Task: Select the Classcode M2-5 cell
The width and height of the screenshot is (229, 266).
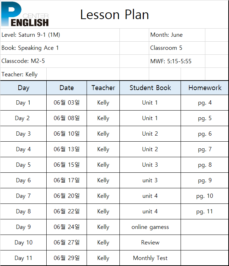Action: 60,61
